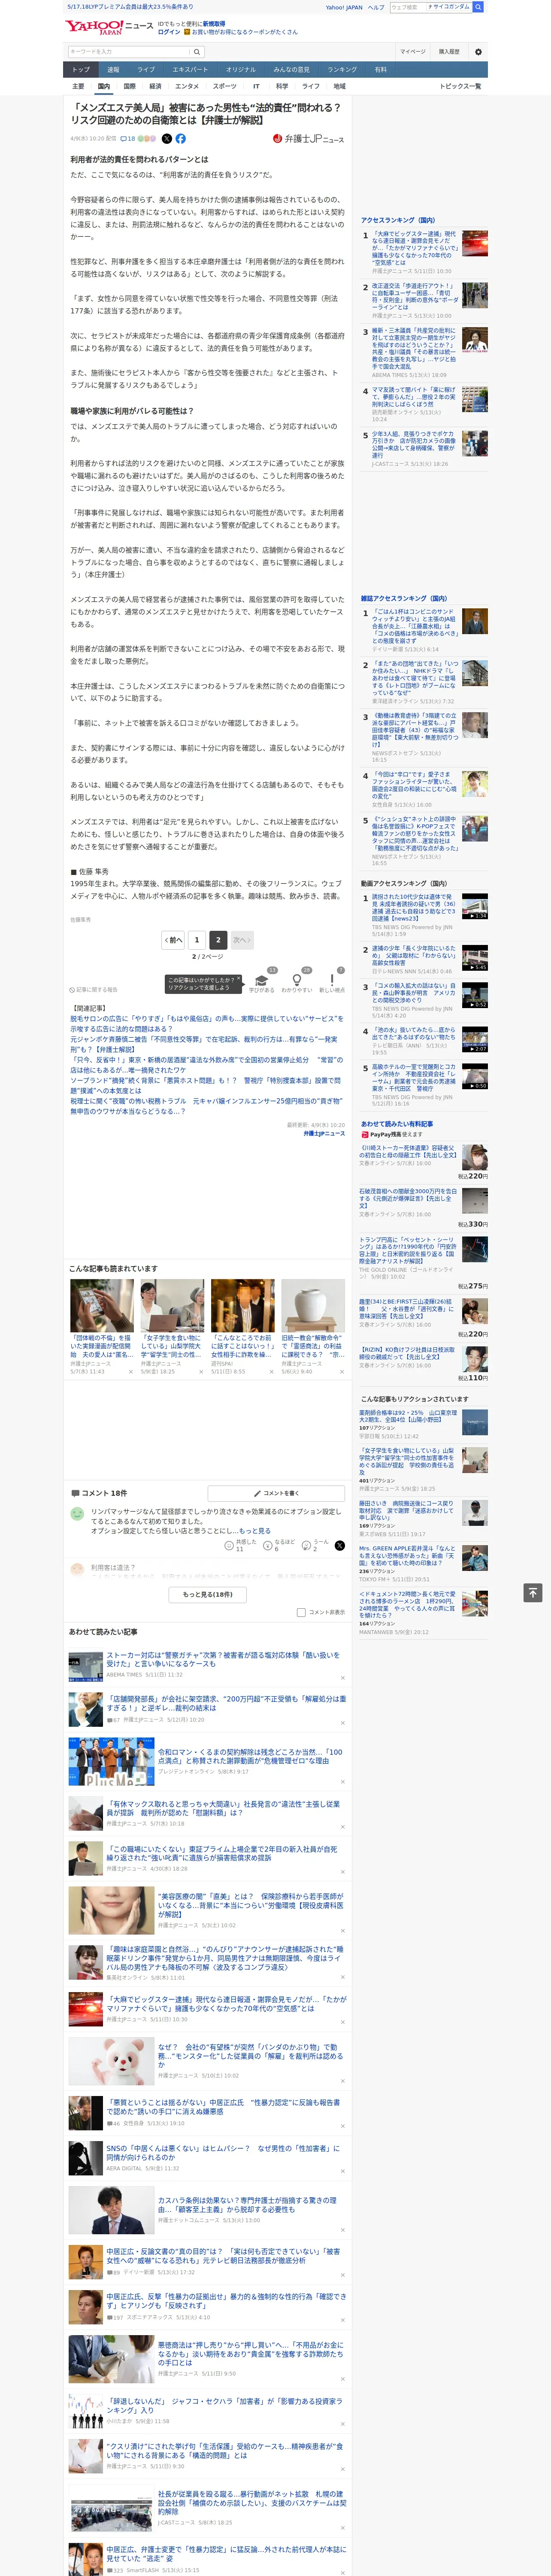This screenshot has width=551, height=2576.
Task: Open the ランキング nav tab
Action: (342, 70)
